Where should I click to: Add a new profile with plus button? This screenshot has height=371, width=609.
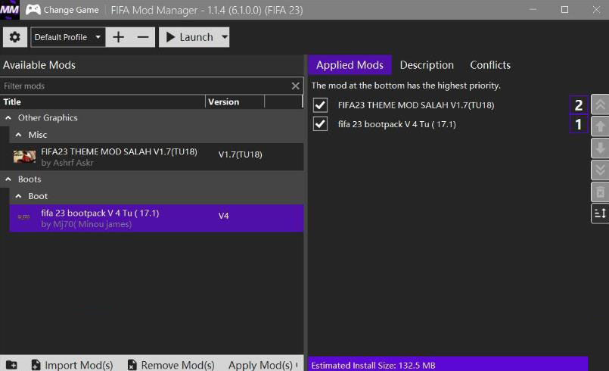click(118, 37)
